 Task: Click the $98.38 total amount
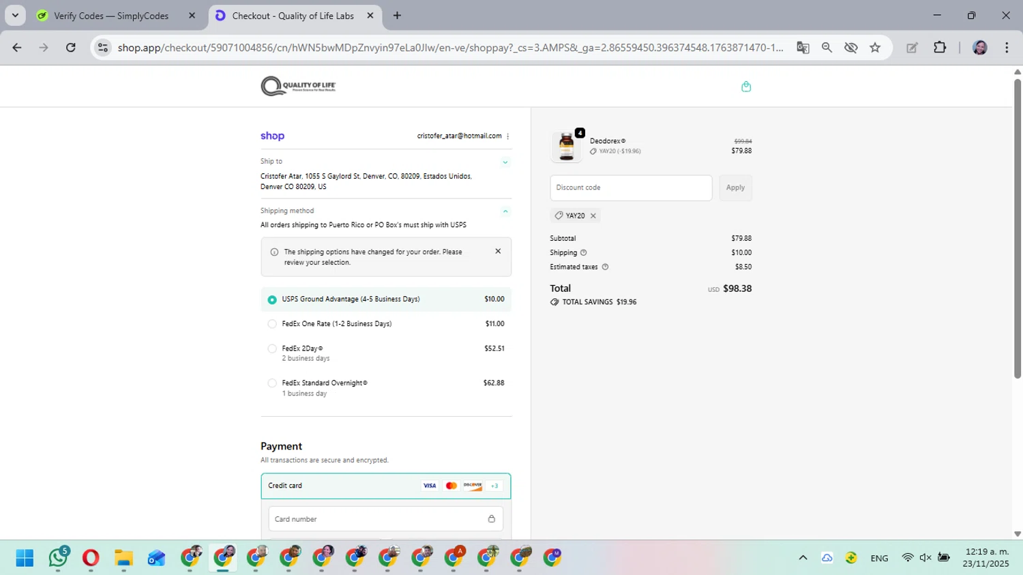(x=737, y=289)
